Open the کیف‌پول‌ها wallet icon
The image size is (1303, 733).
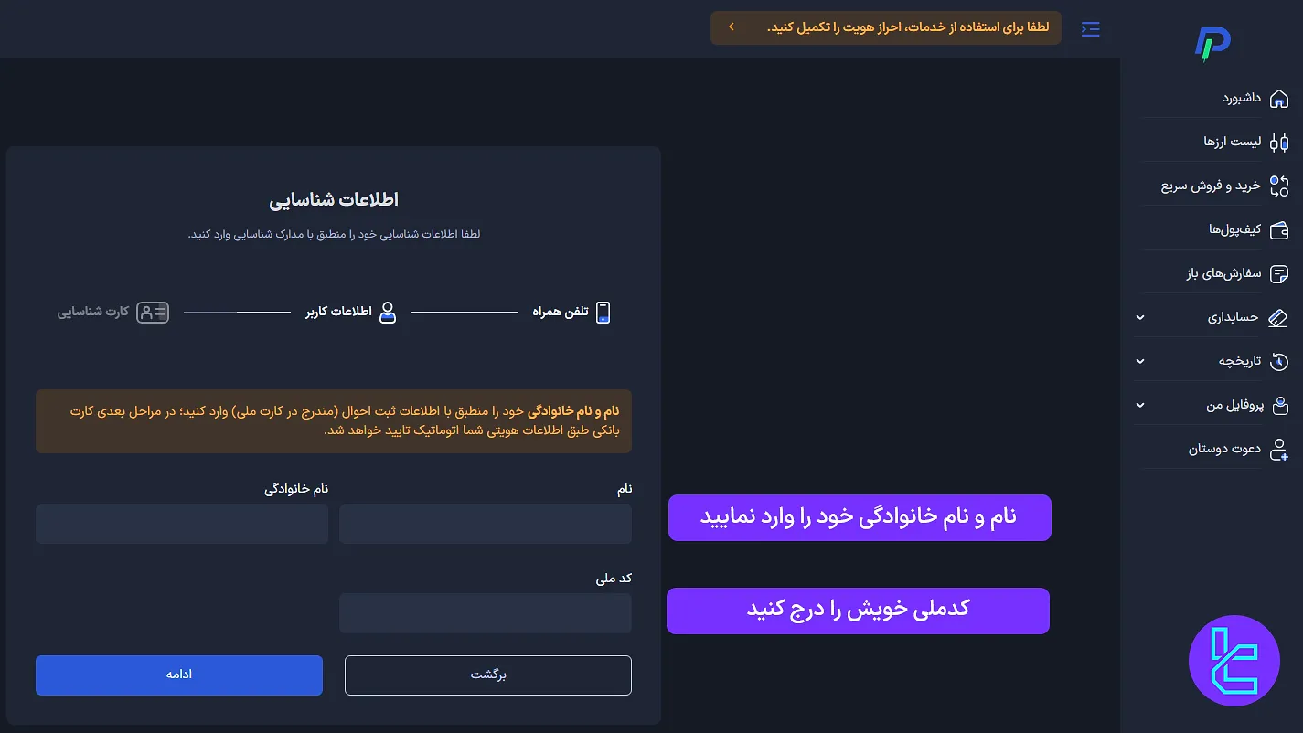[x=1280, y=228]
